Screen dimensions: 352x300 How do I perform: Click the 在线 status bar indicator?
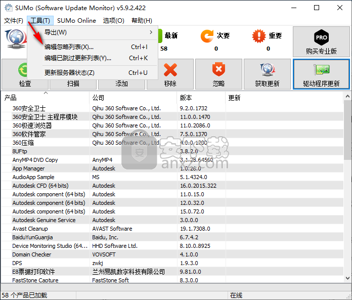tap(236, 295)
